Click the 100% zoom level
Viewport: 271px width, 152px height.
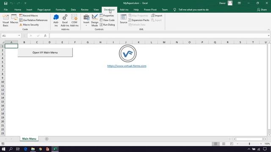267,144
